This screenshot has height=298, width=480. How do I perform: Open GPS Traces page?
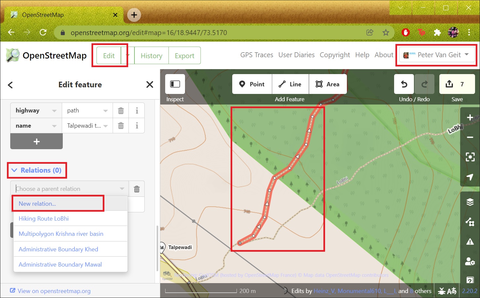[x=257, y=55]
